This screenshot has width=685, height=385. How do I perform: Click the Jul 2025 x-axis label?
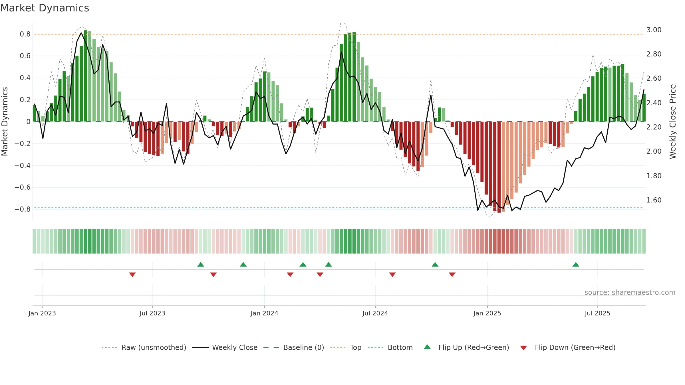click(597, 313)
